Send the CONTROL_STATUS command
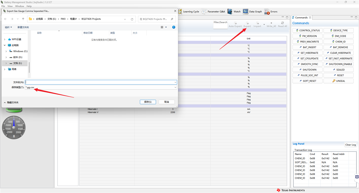359x193 pixels. click(307, 30)
